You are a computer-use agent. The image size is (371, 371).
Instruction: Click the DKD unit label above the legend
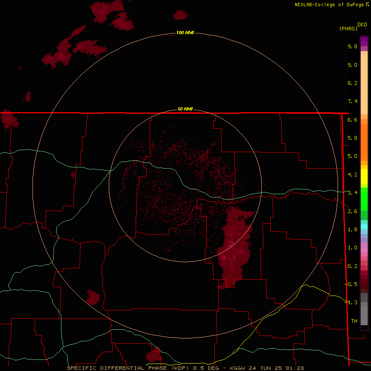[x=362, y=25]
